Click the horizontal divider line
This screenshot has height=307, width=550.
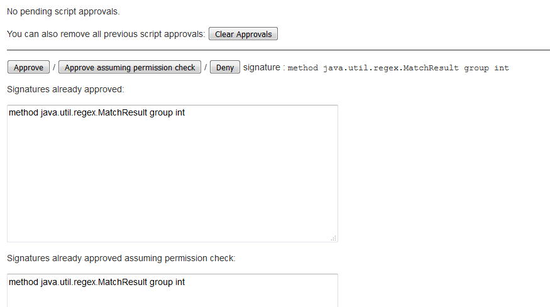point(278,50)
